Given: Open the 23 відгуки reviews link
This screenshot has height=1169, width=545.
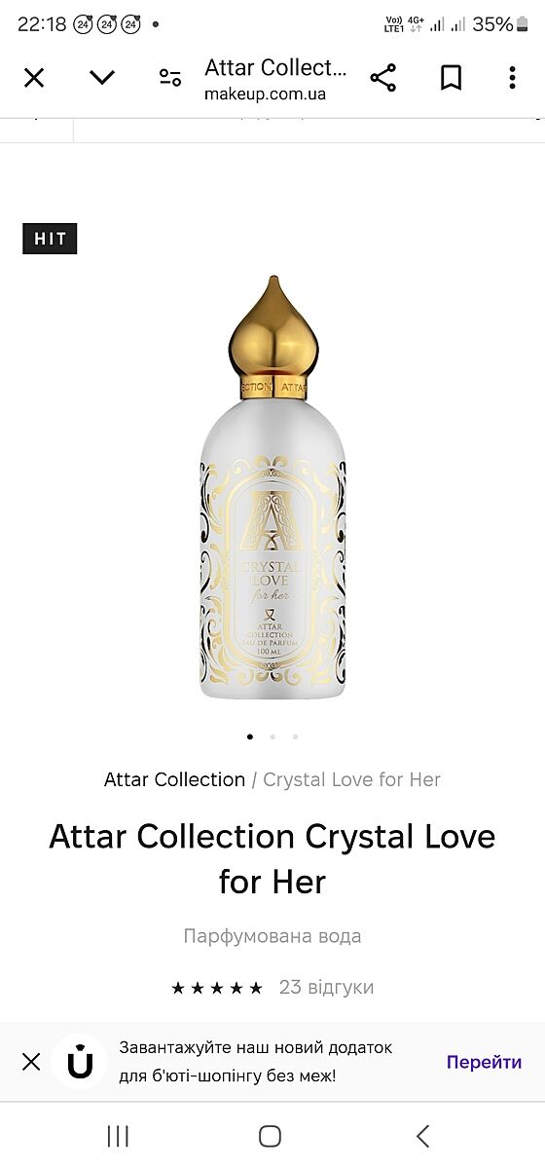Looking at the screenshot, I should 326,987.
